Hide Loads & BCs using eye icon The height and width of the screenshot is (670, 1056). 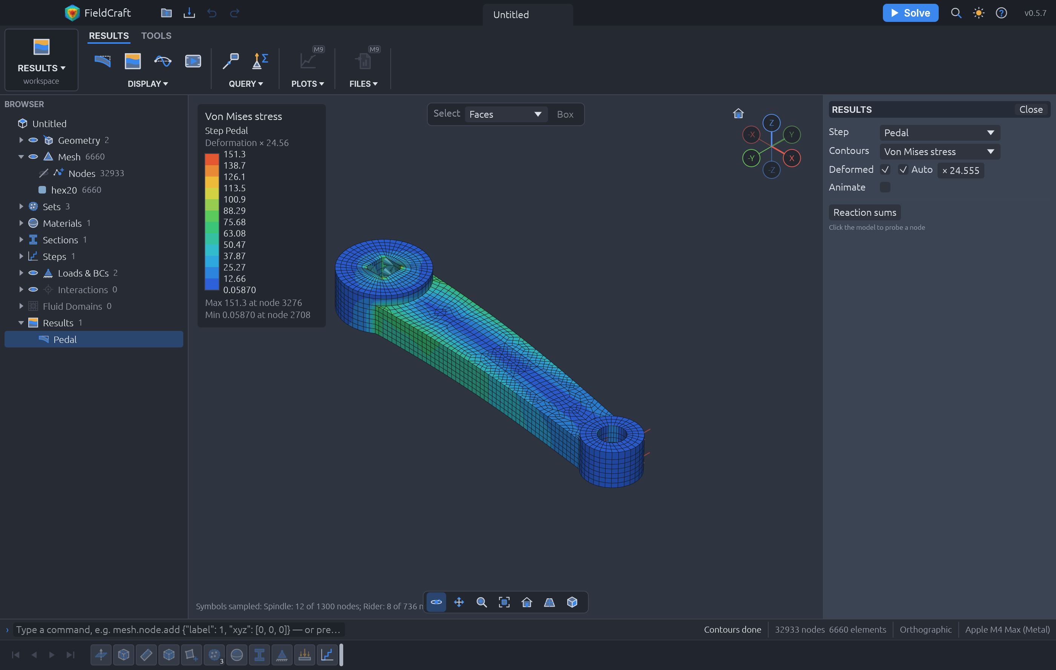click(x=33, y=273)
